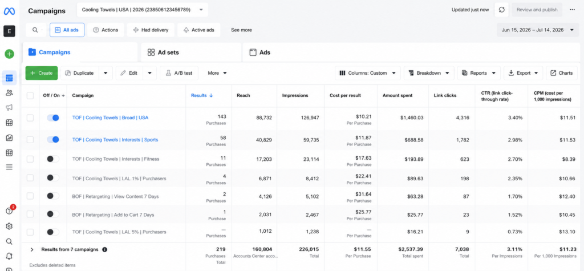Switch to the Ads tab
The width and height of the screenshot is (584, 271).
411,52
